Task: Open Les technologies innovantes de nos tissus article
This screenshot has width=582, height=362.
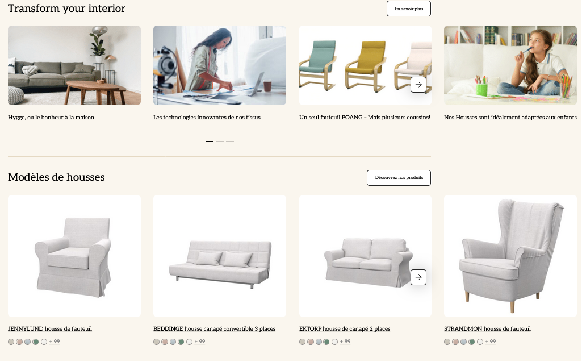Action: click(x=207, y=118)
